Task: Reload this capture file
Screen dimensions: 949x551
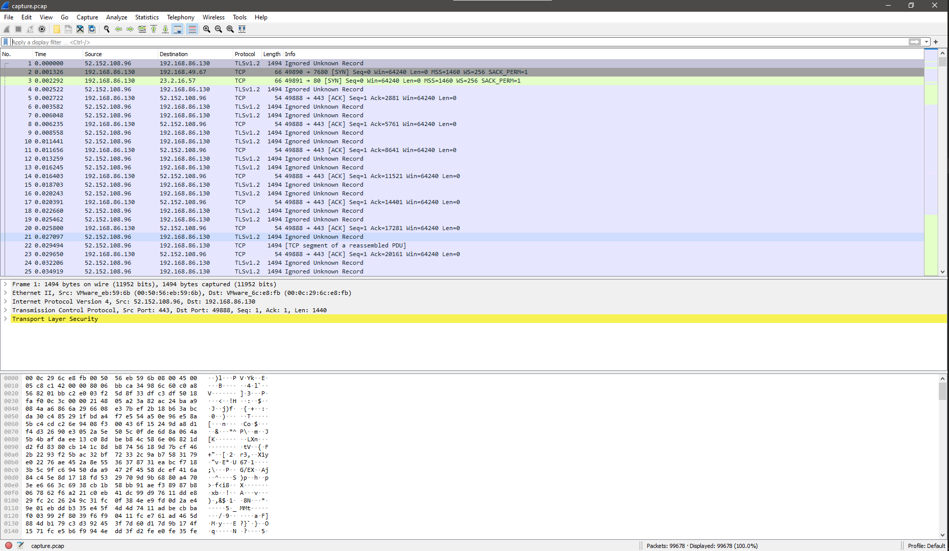Action: [x=92, y=29]
